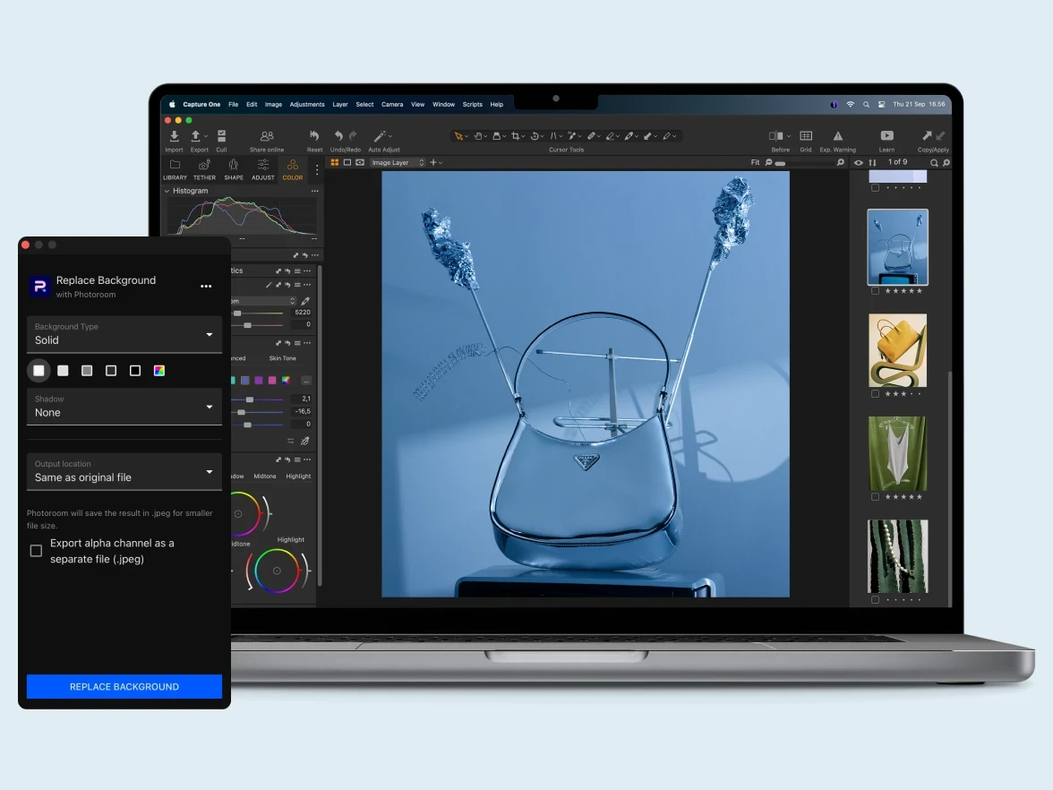Click the Redo arrow in toolbar
The height and width of the screenshot is (790, 1053).
coord(353,136)
